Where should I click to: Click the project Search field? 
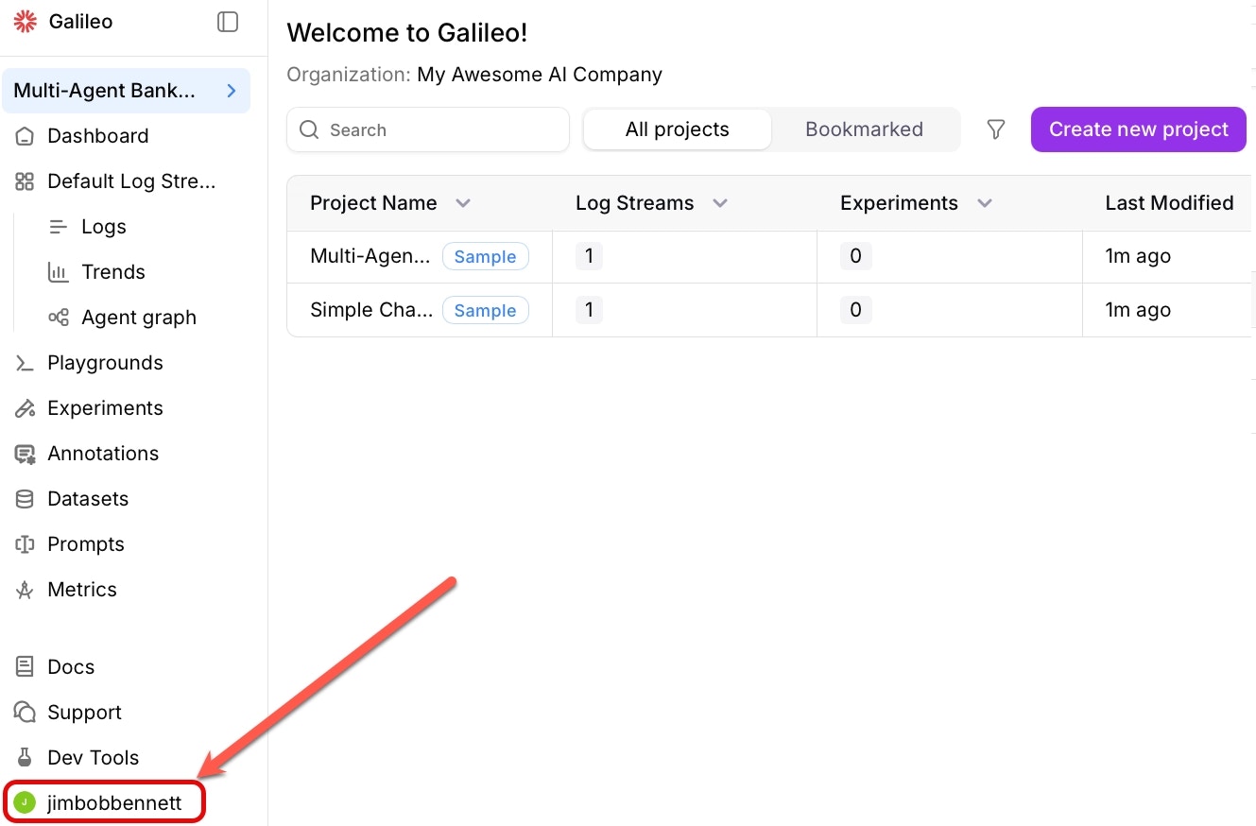coord(428,129)
